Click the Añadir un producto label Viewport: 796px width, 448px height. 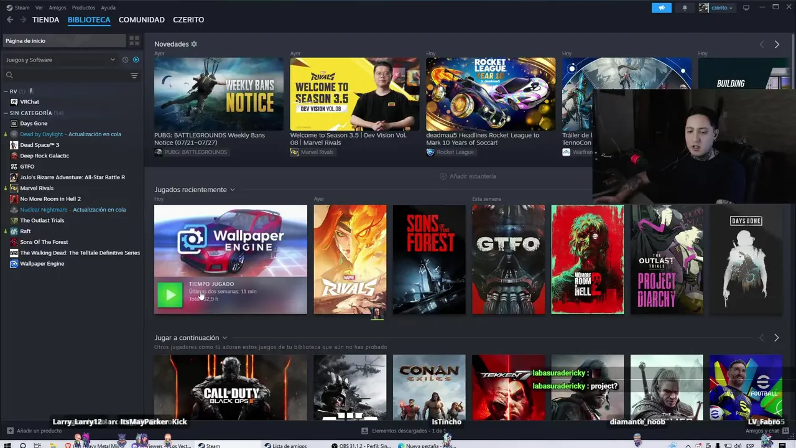click(39, 431)
